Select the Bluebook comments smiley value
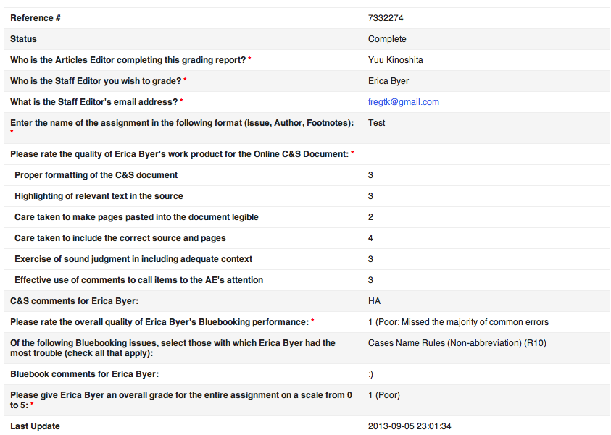Screen dimensions: 611x435 pos(370,374)
